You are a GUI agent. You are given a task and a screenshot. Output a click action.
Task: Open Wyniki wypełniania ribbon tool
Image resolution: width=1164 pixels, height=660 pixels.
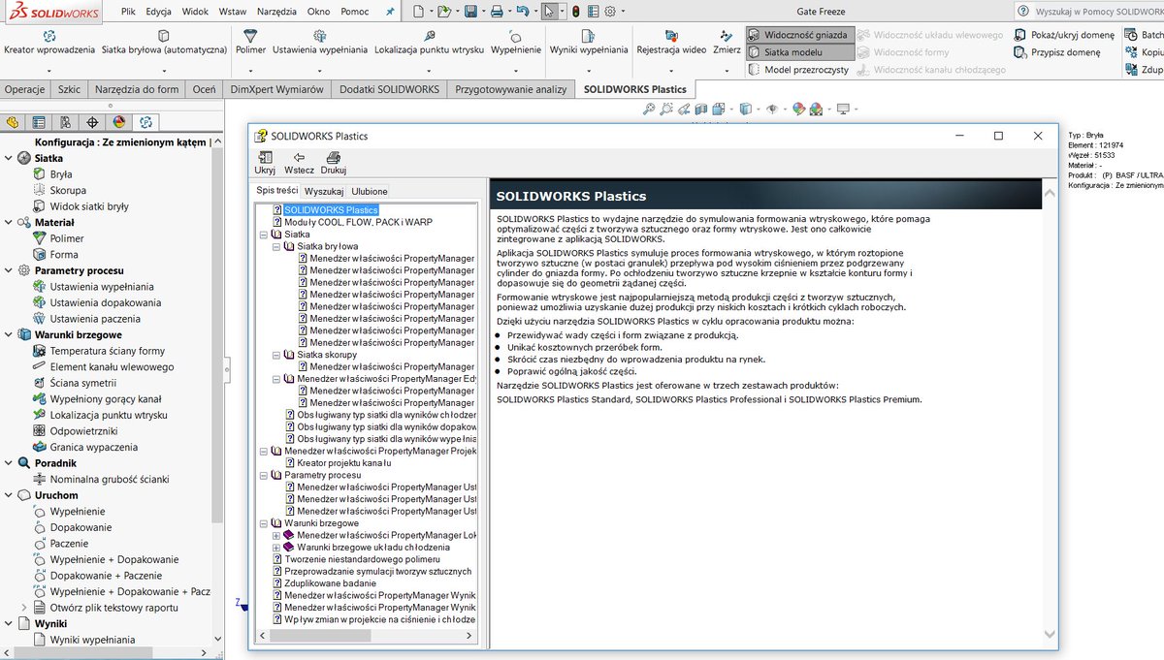tap(589, 42)
